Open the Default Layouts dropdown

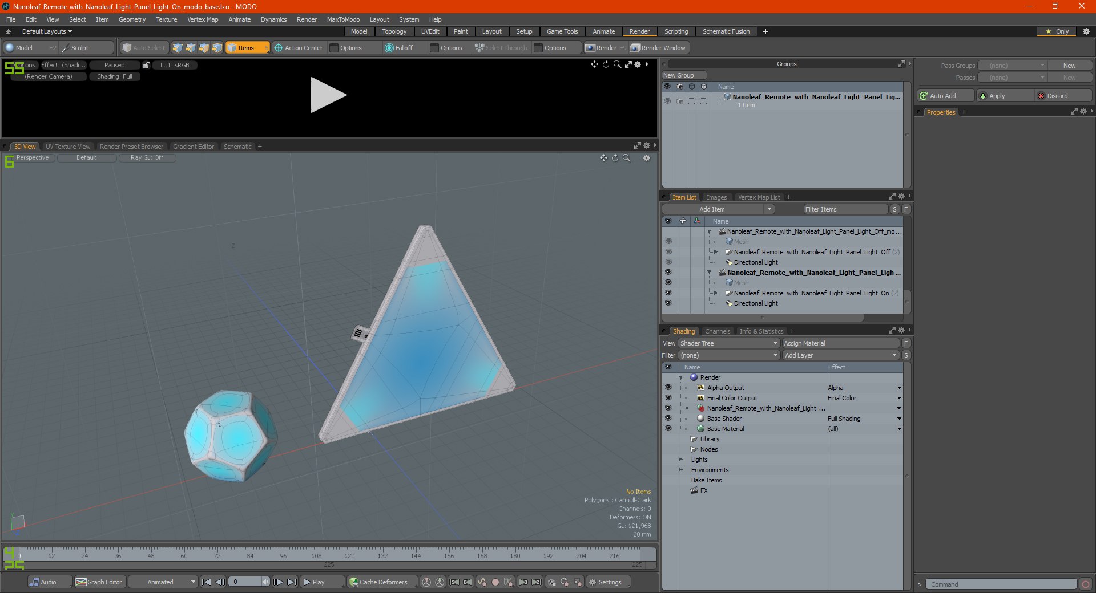47,31
